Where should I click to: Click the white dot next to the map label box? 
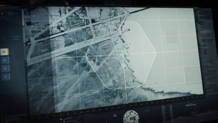coord(34,16)
